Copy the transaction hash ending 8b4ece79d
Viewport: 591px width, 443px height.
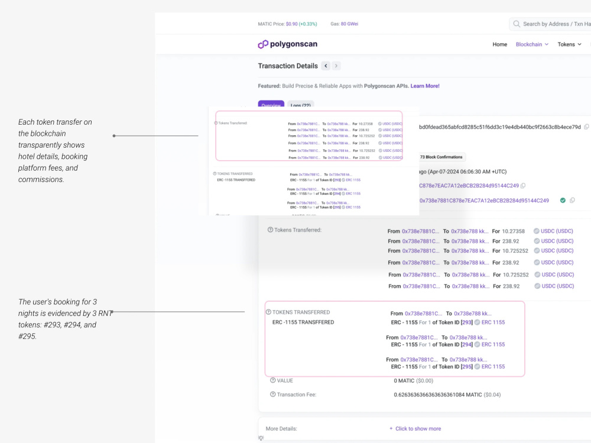(x=586, y=127)
